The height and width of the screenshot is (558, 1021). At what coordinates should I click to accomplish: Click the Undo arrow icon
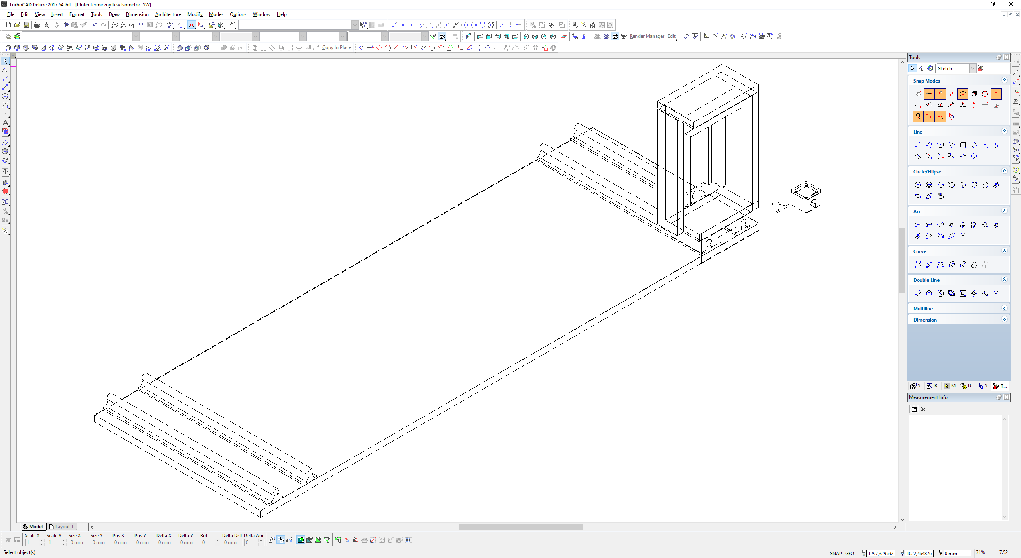pos(95,25)
